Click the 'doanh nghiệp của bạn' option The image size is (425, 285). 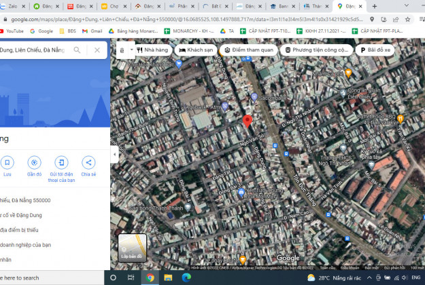(x=25, y=245)
